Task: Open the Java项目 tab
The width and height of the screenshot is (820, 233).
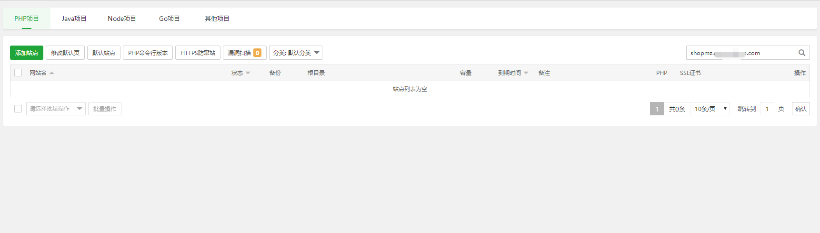Action: 74,19
